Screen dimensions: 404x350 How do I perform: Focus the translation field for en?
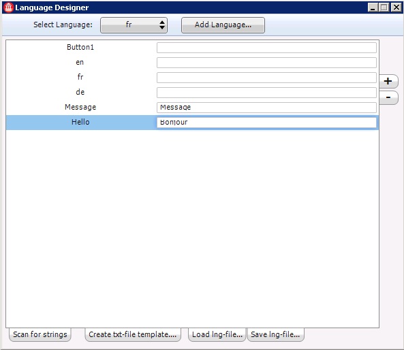pos(266,63)
